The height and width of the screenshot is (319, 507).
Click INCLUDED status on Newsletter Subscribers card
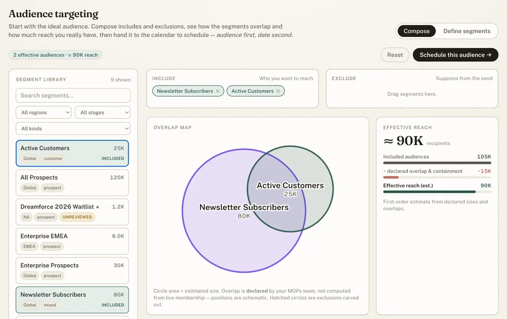tap(113, 305)
